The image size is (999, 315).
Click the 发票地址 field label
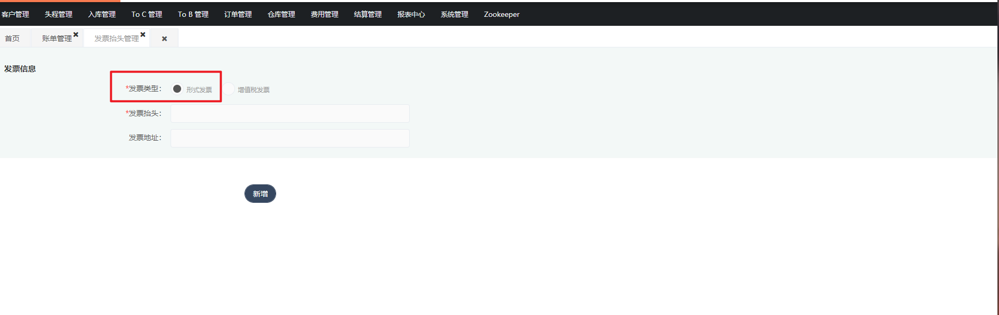145,137
